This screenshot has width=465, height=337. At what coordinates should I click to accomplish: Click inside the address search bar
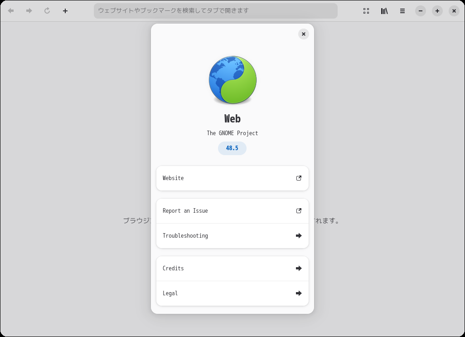[216, 11]
